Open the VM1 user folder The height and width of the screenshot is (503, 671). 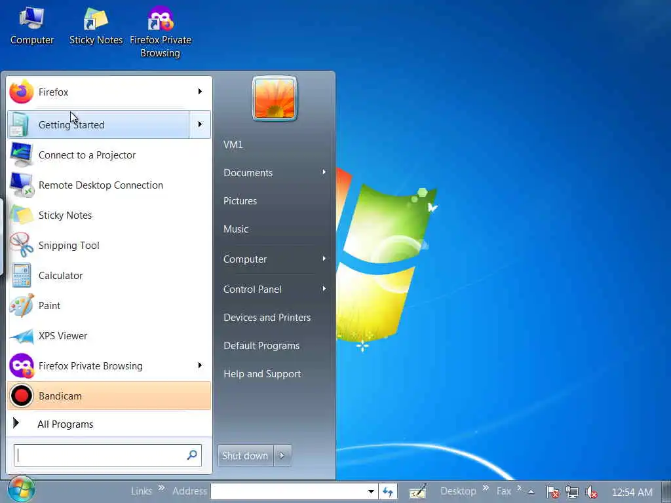pyautogui.click(x=233, y=145)
